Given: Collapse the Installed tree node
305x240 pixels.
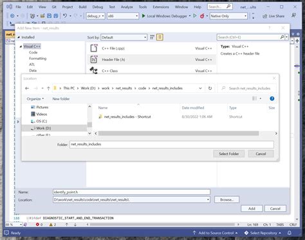Looking at the screenshot, I should tap(19, 37).
